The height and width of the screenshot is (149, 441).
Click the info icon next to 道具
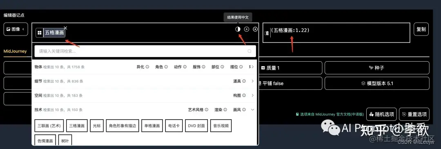(x=244, y=81)
